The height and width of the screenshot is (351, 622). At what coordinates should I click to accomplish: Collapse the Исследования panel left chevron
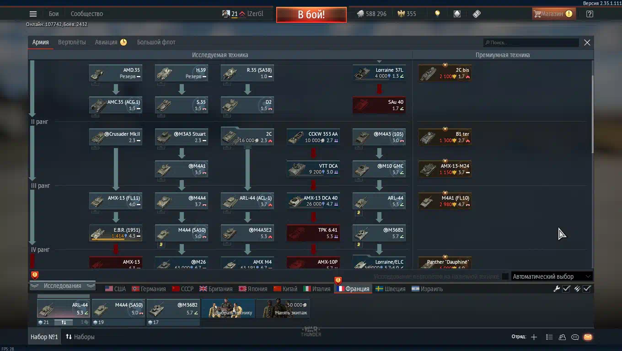coord(34,286)
